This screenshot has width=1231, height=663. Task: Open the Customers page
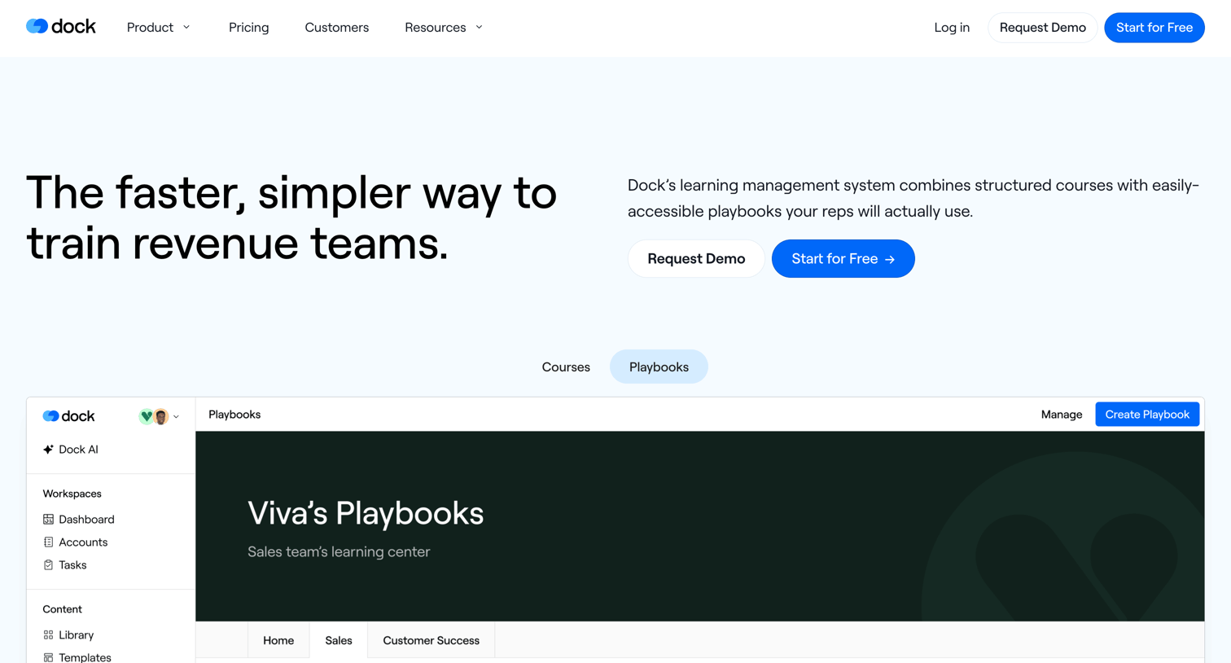tap(336, 28)
